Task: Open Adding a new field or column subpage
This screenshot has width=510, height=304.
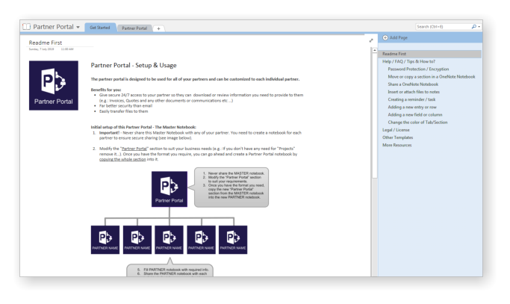Action: click(415, 115)
